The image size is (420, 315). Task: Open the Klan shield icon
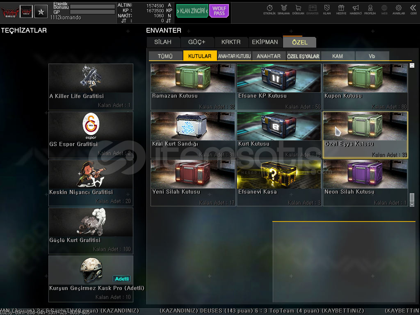[327, 10]
